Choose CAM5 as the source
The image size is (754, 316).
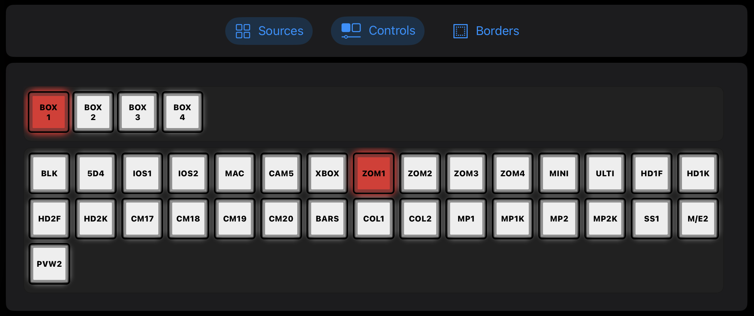(x=281, y=173)
